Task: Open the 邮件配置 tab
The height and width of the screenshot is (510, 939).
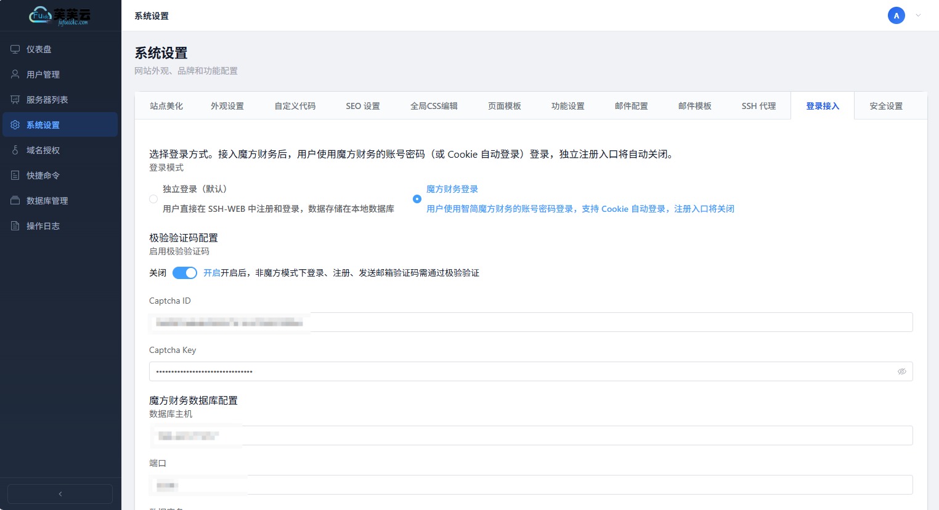Action: 632,106
